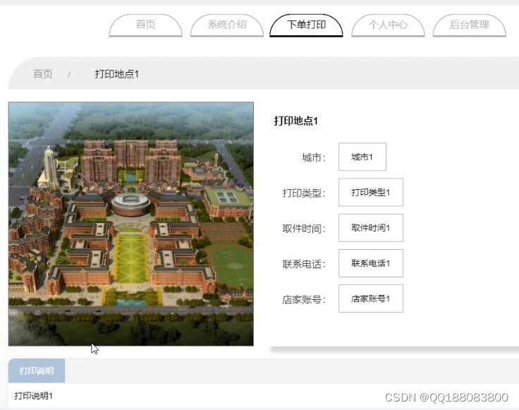Open the 首页 navigation tab
This screenshot has width=519, height=410.
pos(145,25)
